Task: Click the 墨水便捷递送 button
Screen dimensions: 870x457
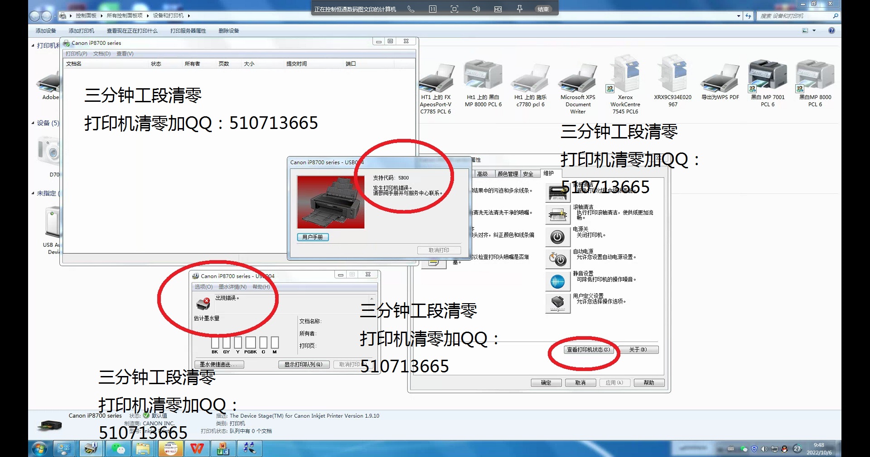Action: (219, 365)
